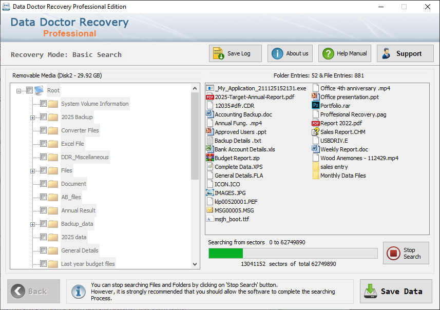Viewport: 440px width, 310px height.
Task: Tick the Converter Files checkbox
Action: pyautogui.click(x=43, y=130)
